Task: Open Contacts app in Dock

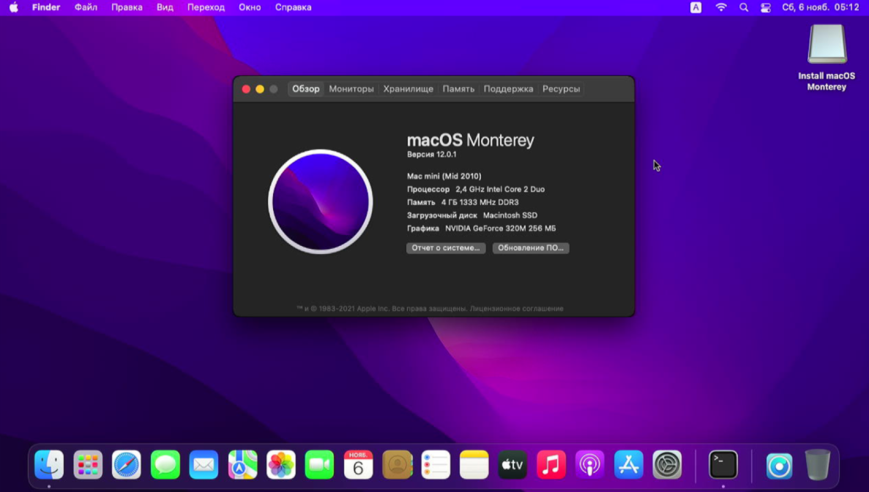Action: (397, 464)
